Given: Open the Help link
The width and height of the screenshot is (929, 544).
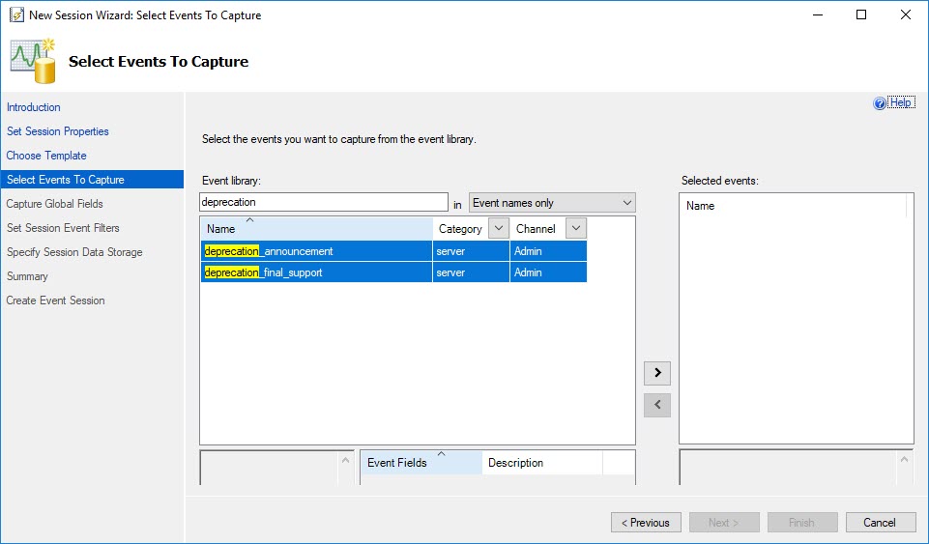Looking at the screenshot, I should pyautogui.click(x=901, y=102).
